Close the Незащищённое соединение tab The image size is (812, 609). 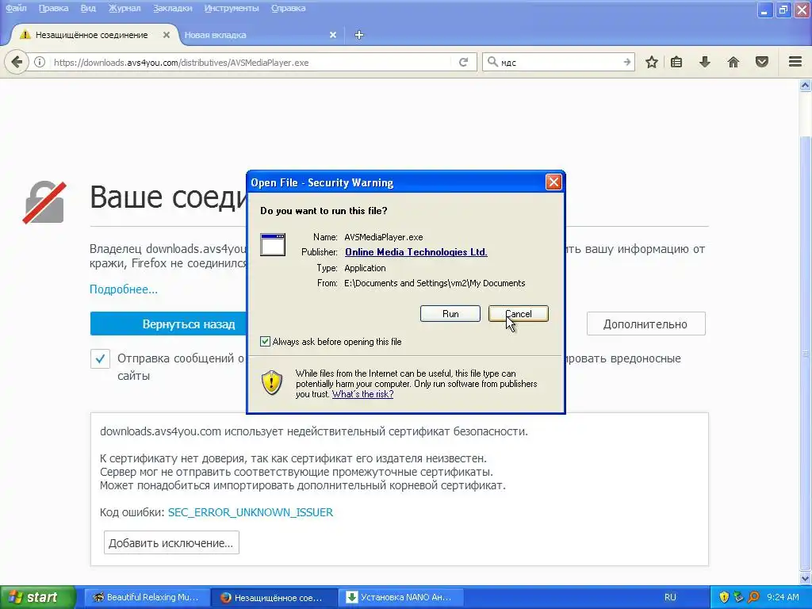[x=167, y=35]
